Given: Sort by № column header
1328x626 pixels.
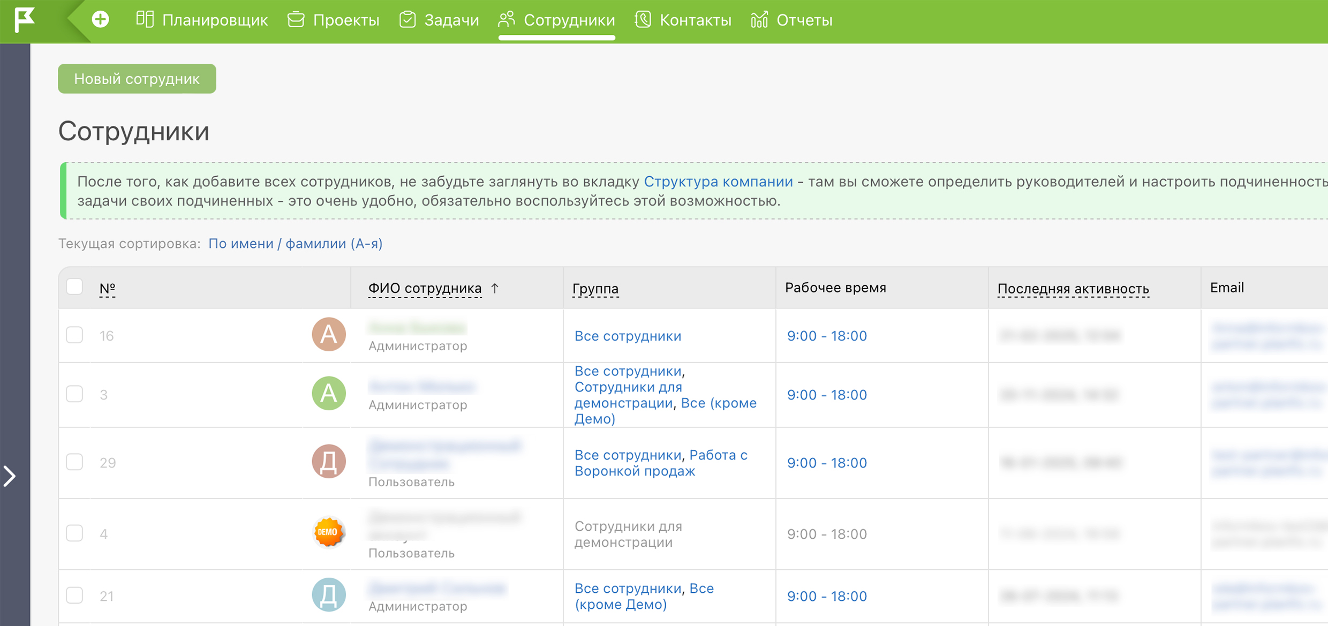Looking at the screenshot, I should 107,288.
